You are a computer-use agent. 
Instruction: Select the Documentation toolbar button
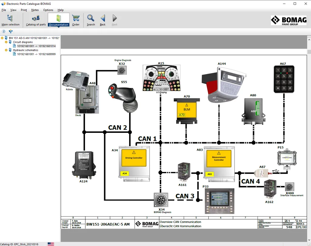(59, 20)
